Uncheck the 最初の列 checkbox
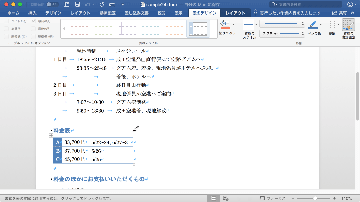This screenshot has height=202, width=360. (33, 21)
